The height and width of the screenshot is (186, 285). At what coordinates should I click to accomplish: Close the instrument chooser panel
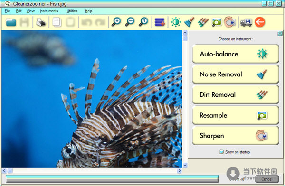280,33
